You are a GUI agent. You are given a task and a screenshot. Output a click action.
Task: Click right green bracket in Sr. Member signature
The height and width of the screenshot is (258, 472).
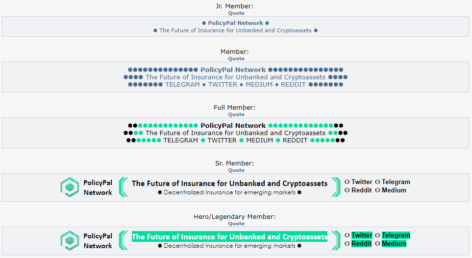click(x=336, y=187)
